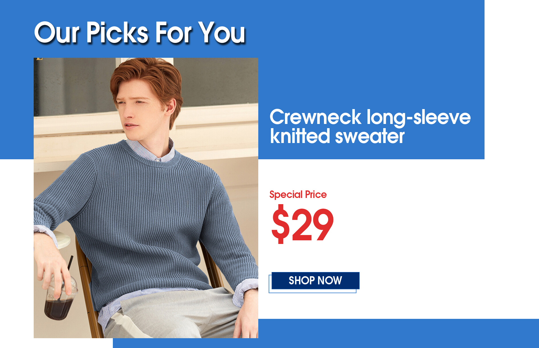Click the word 'Crewneck' in the title

coord(315,117)
